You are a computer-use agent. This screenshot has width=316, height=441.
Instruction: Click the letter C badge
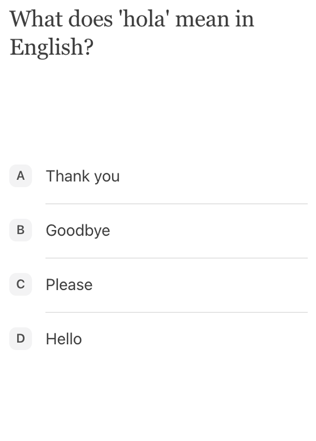(x=20, y=284)
